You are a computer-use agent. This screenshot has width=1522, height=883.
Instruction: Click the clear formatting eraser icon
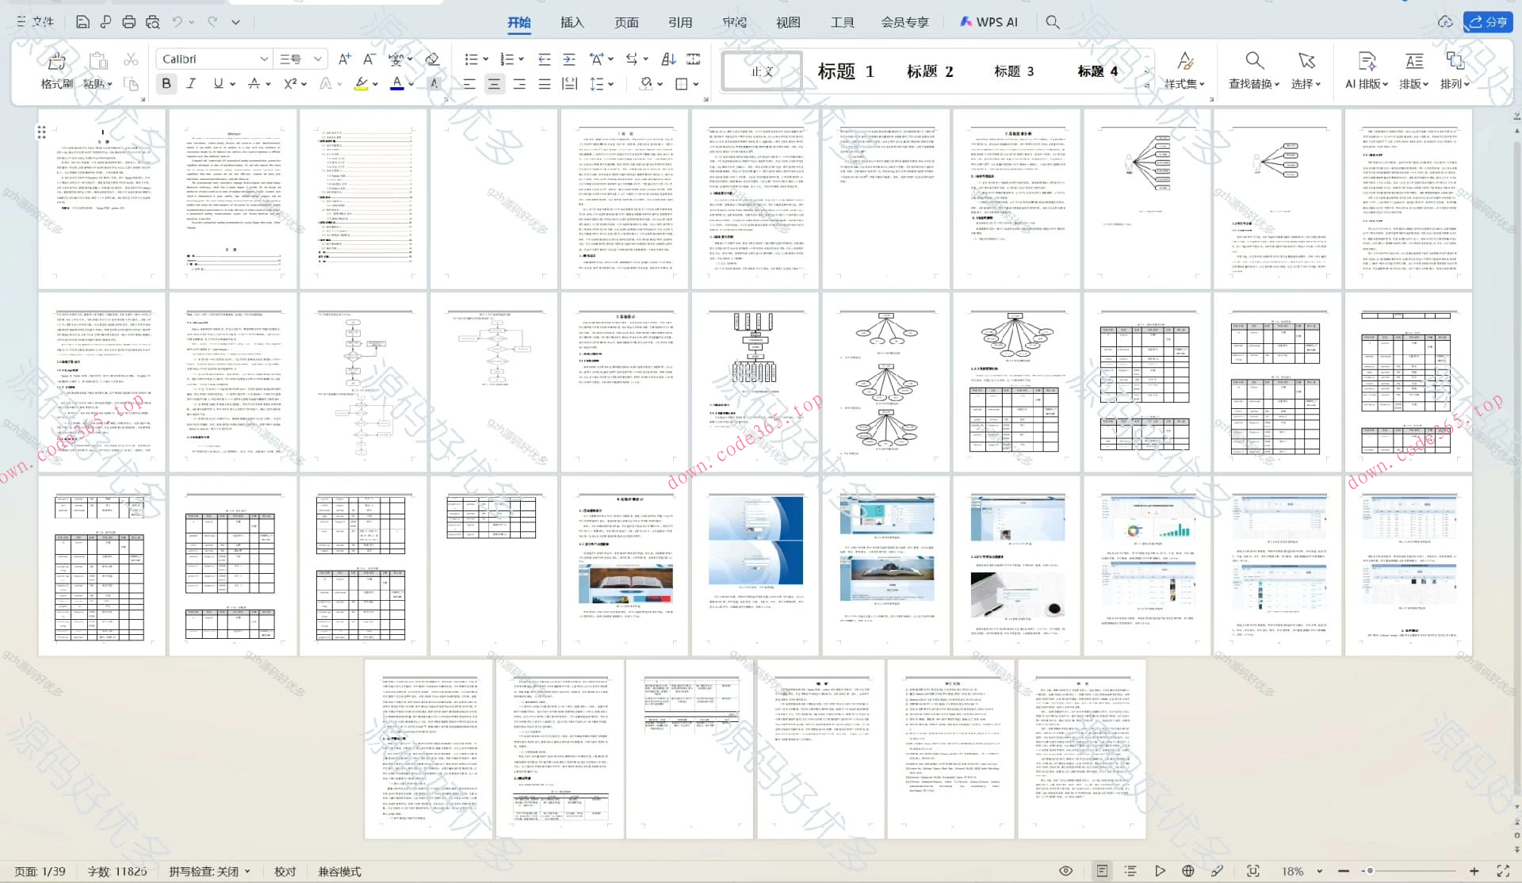[432, 59]
